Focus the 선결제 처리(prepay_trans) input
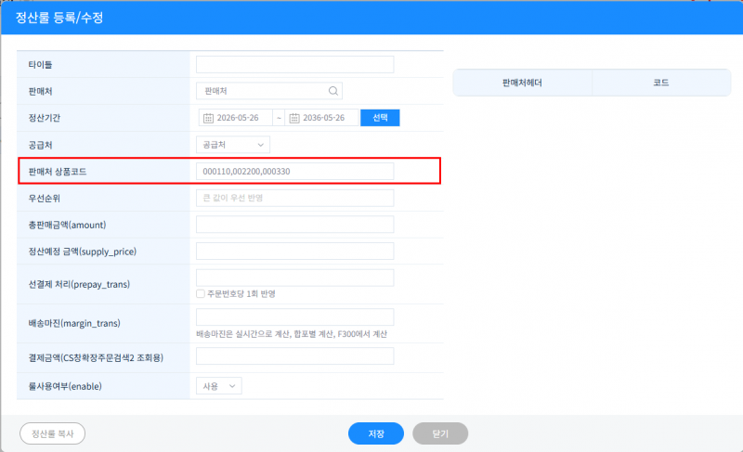 [x=294, y=278]
